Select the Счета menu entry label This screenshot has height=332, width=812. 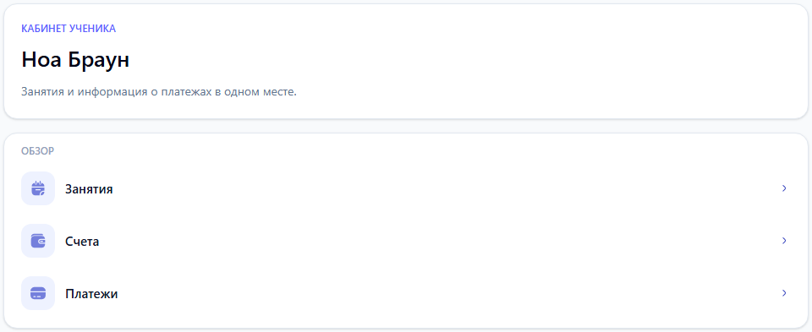click(x=82, y=242)
